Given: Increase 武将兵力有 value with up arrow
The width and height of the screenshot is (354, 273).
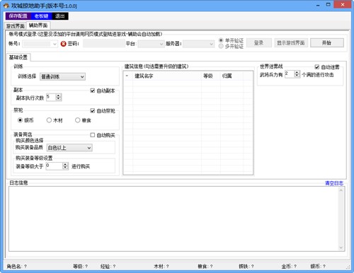Looking at the screenshot, I should [297, 72].
